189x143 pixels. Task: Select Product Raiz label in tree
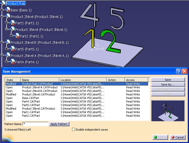pyautogui.click(x=16, y=4)
